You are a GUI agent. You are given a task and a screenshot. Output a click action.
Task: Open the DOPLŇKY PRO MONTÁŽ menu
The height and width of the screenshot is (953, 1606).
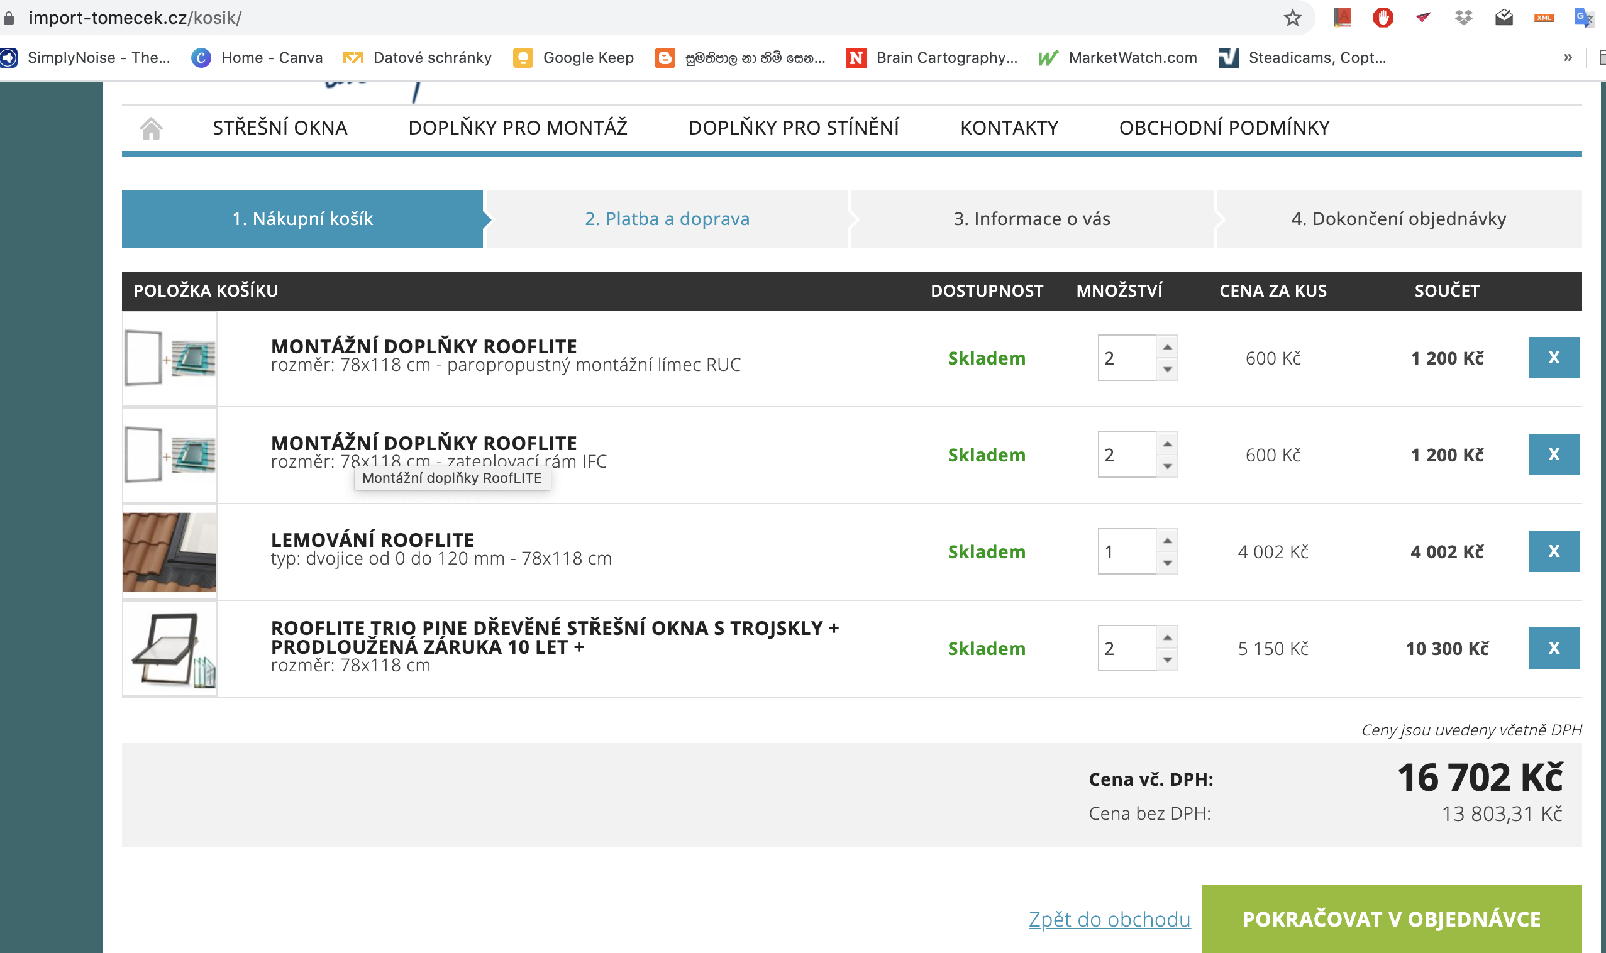coord(518,128)
